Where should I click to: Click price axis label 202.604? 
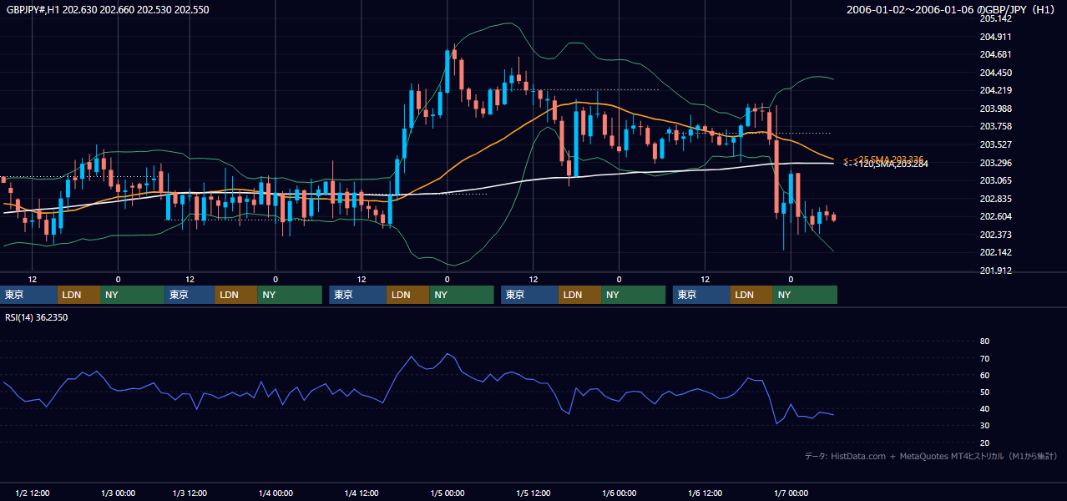(x=995, y=217)
